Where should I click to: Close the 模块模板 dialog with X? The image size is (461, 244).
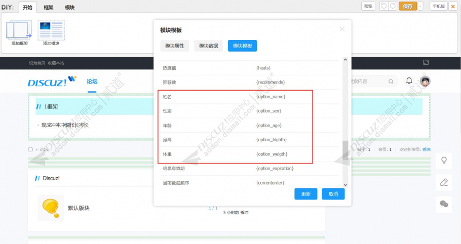(x=342, y=29)
